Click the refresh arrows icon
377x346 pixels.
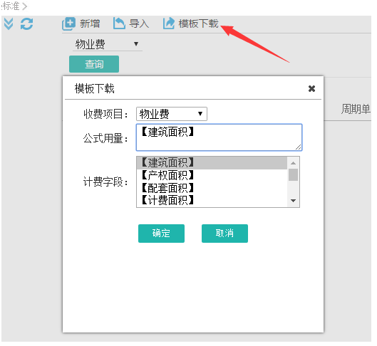coord(26,23)
